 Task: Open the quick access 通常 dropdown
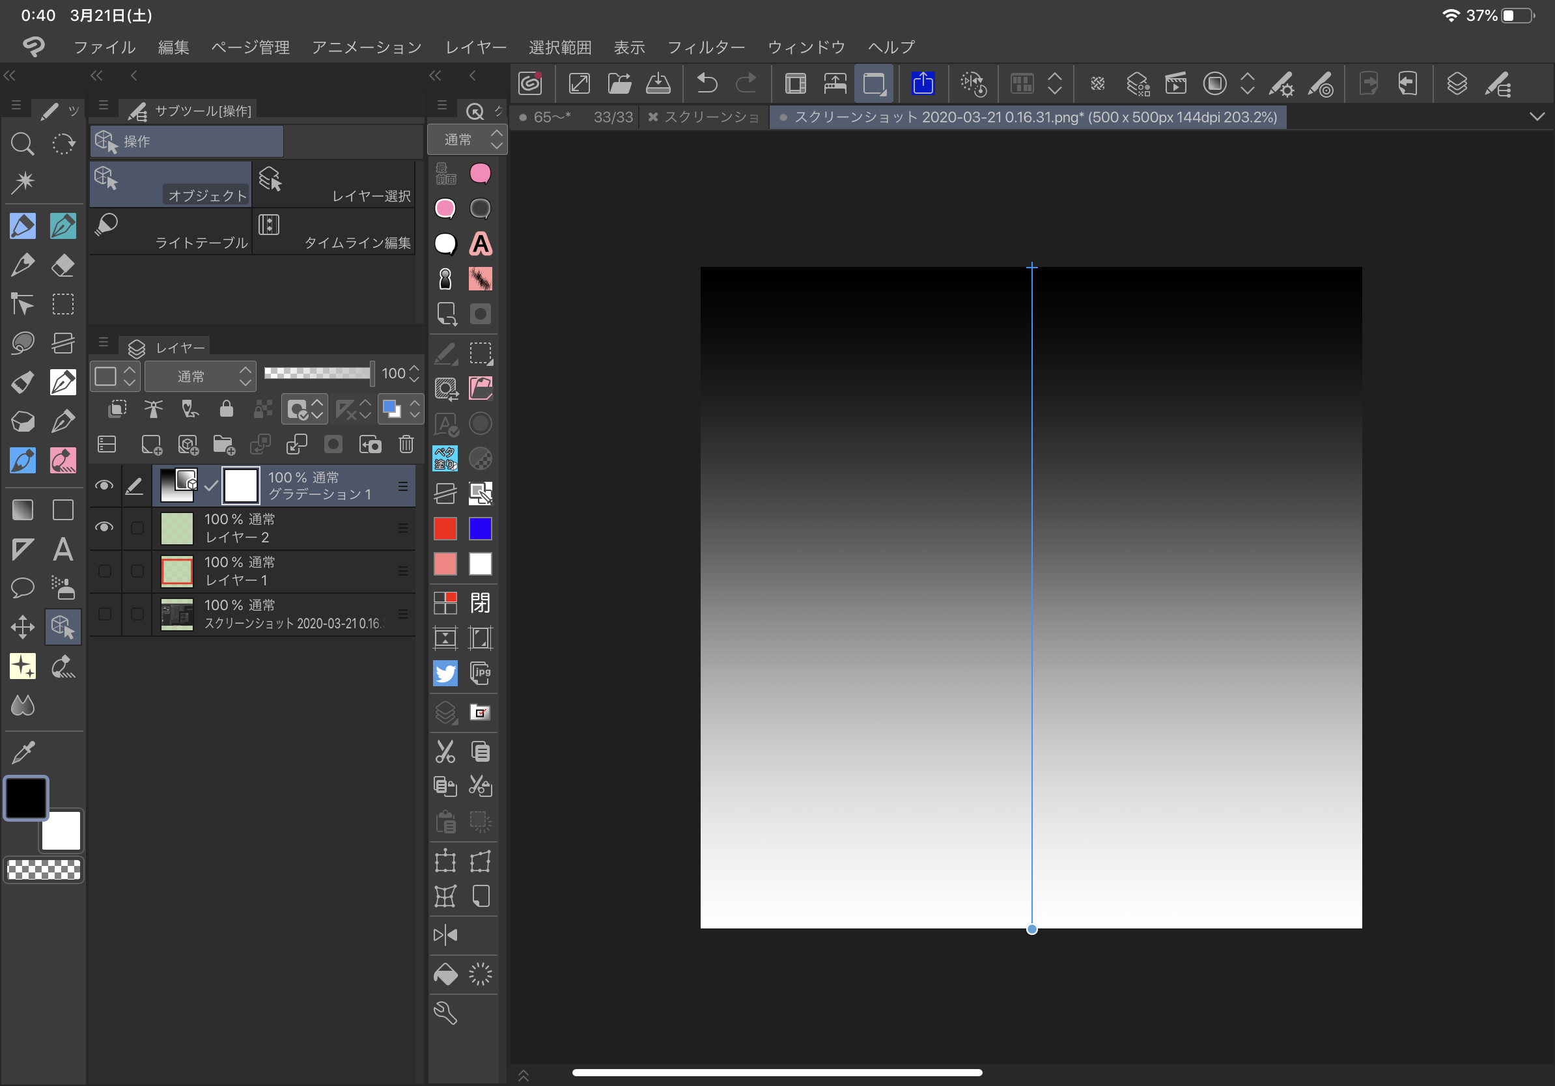468,140
